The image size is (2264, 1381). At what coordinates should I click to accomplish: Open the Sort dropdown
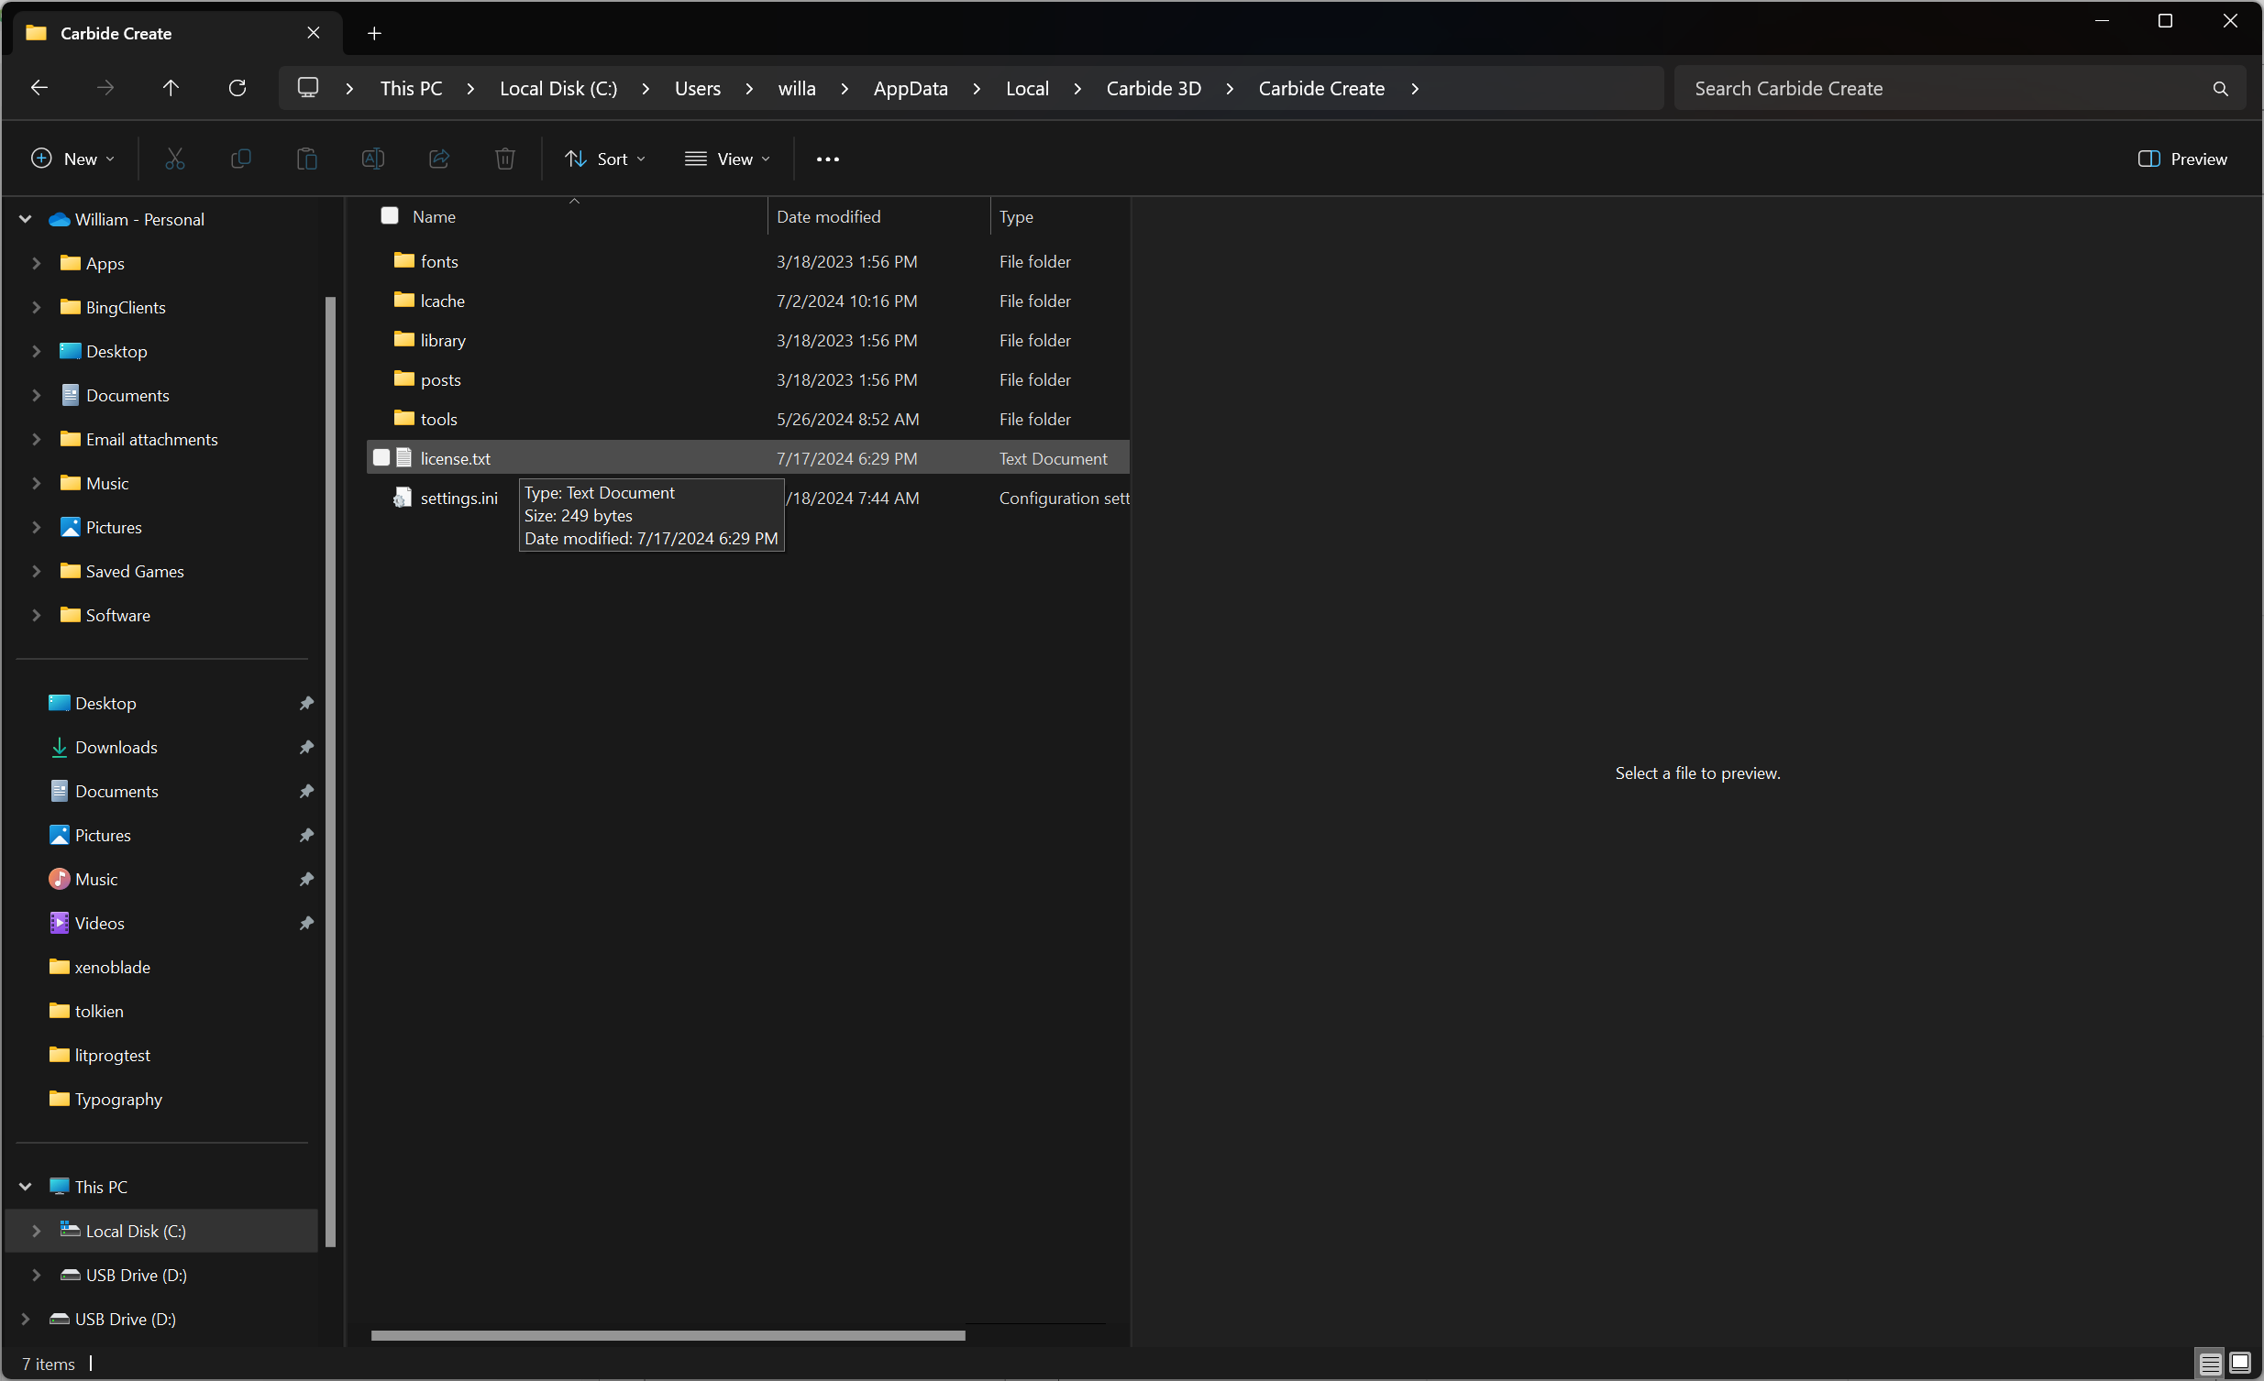(x=605, y=159)
